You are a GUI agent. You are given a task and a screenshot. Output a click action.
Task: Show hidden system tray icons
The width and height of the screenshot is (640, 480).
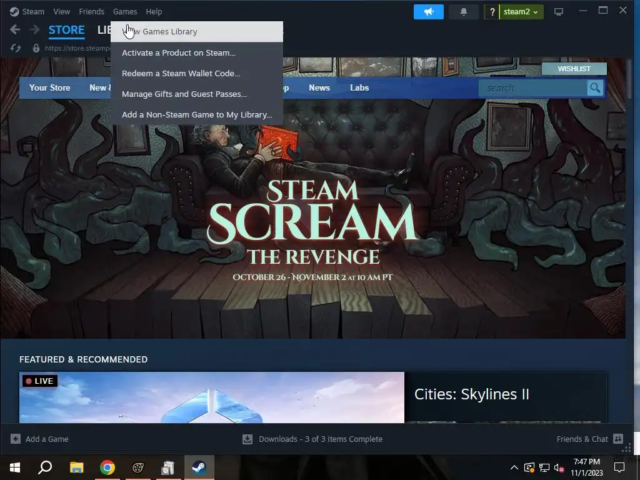514,467
